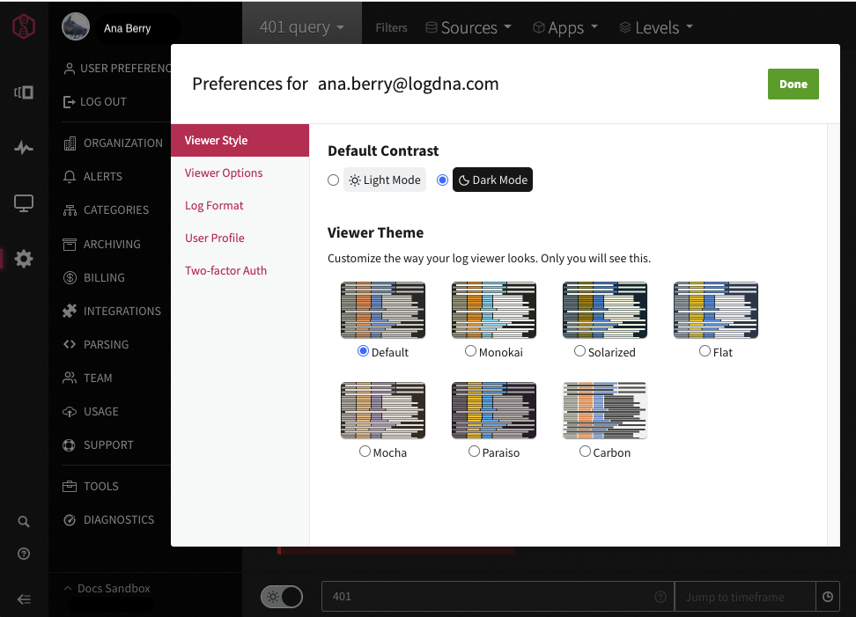Toggle the light/dark switch at bottom
The image size is (856, 617).
pos(282,597)
